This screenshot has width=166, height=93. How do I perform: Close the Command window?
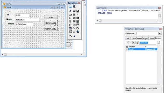tap(160, 8)
